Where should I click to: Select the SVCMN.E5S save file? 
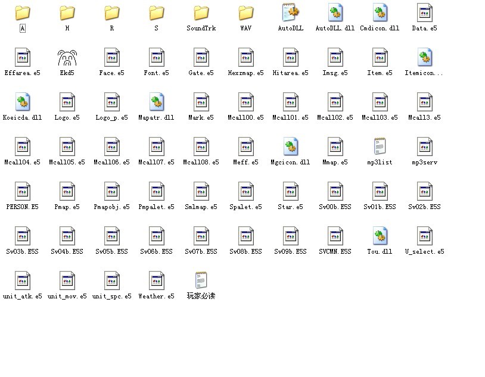(335, 236)
